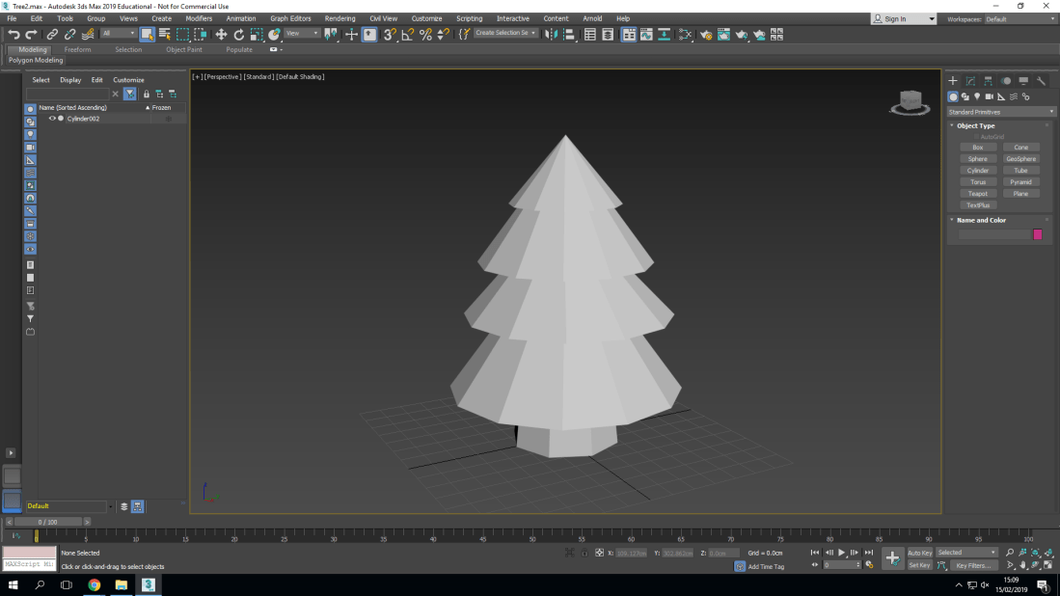The width and height of the screenshot is (1060, 596).
Task: Switch to Lights creation category
Action: tap(977, 96)
